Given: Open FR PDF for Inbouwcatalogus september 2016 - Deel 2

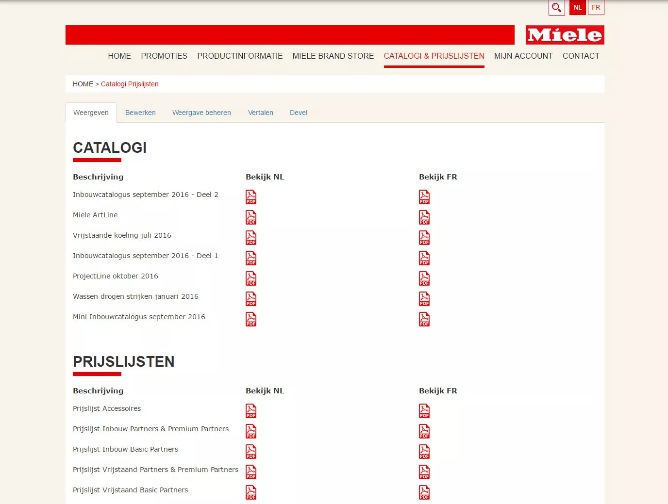Looking at the screenshot, I should click(x=424, y=197).
